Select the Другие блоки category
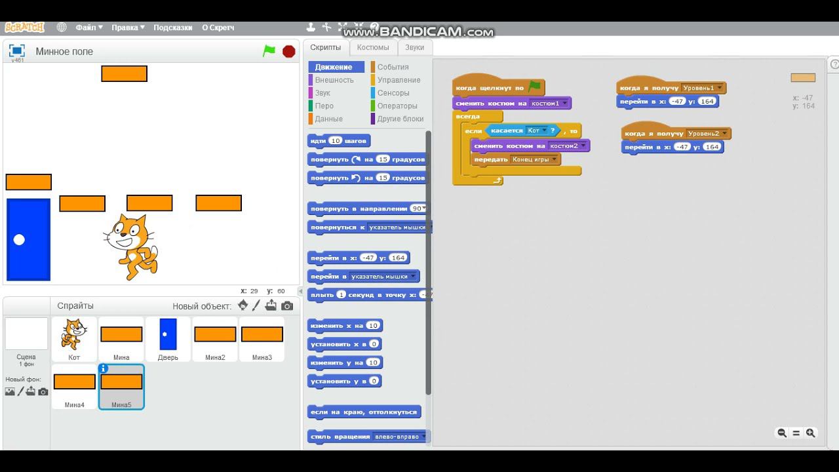 [x=400, y=119]
